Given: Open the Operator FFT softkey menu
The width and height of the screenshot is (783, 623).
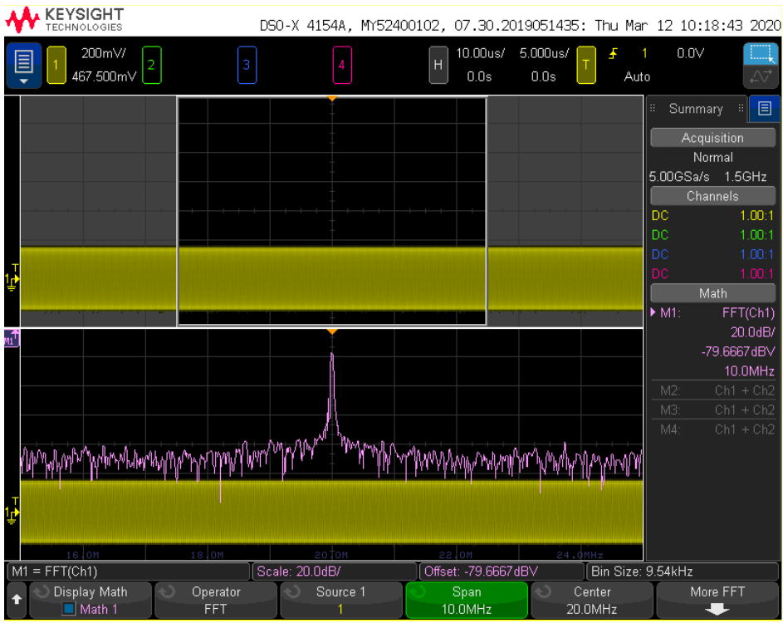Looking at the screenshot, I should 216,600.
